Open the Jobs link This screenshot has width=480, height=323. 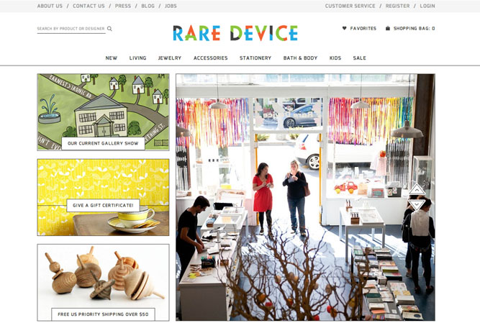click(x=171, y=6)
